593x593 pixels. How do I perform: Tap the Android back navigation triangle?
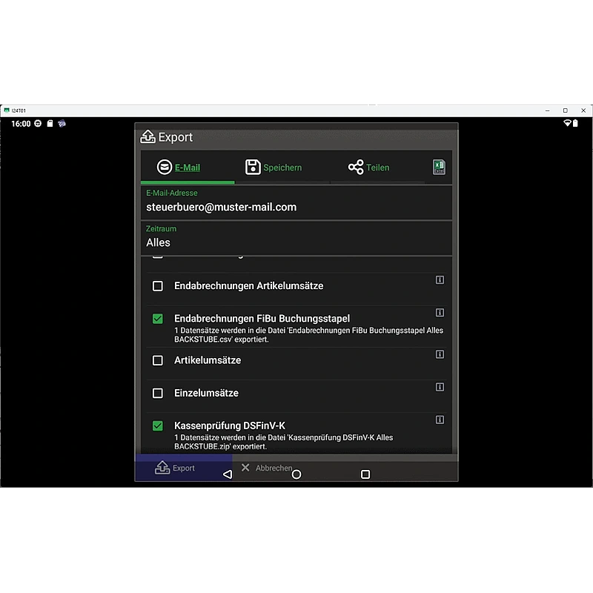tap(228, 474)
